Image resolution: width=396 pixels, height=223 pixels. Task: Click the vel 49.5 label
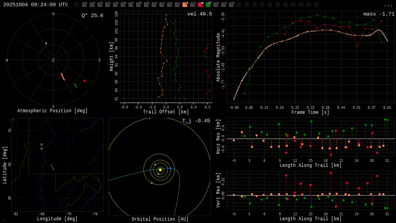point(199,14)
